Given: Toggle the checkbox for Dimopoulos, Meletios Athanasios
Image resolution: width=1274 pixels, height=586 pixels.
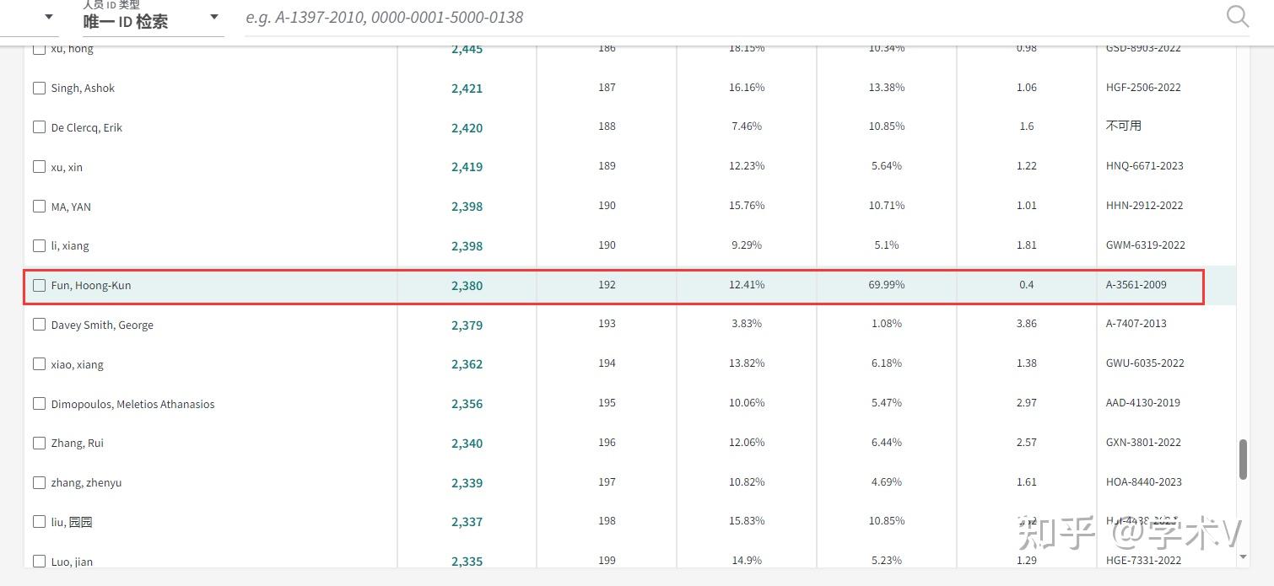Looking at the screenshot, I should click(x=39, y=404).
